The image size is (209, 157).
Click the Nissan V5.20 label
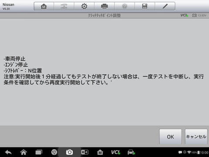(x=8, y=7)
